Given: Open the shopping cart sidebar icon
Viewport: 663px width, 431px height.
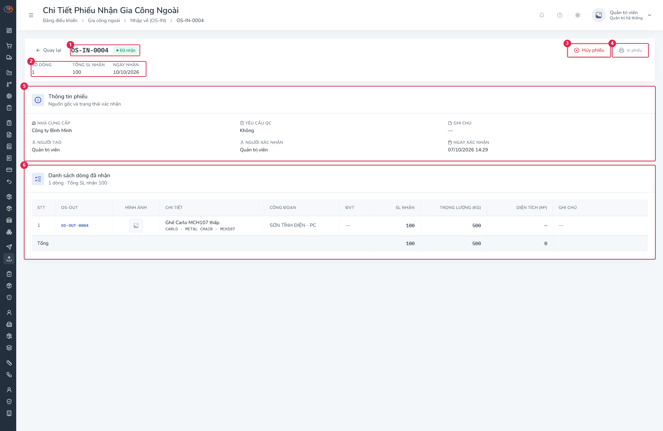Looking at the screenshot, I should coord(9,46).
